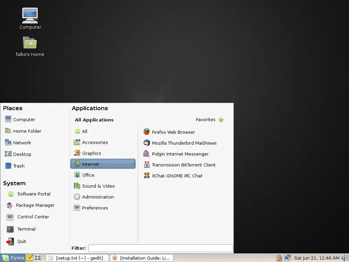
Task: Click the volume speaker tray icon
Action: [345, 258]
